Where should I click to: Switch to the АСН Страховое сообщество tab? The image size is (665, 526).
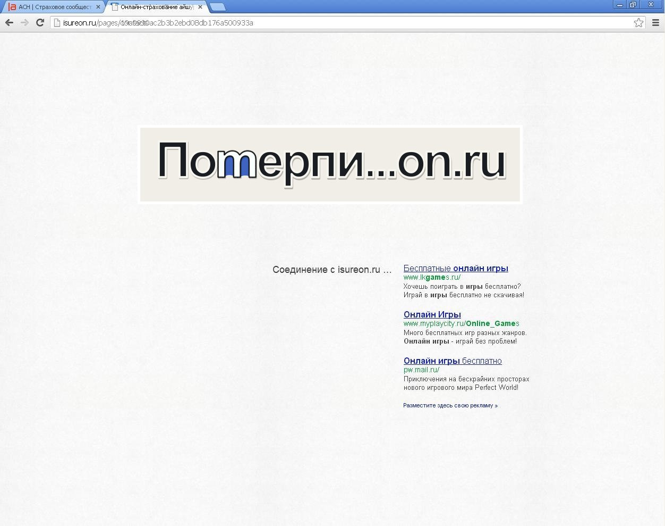[x=53, y=7]
